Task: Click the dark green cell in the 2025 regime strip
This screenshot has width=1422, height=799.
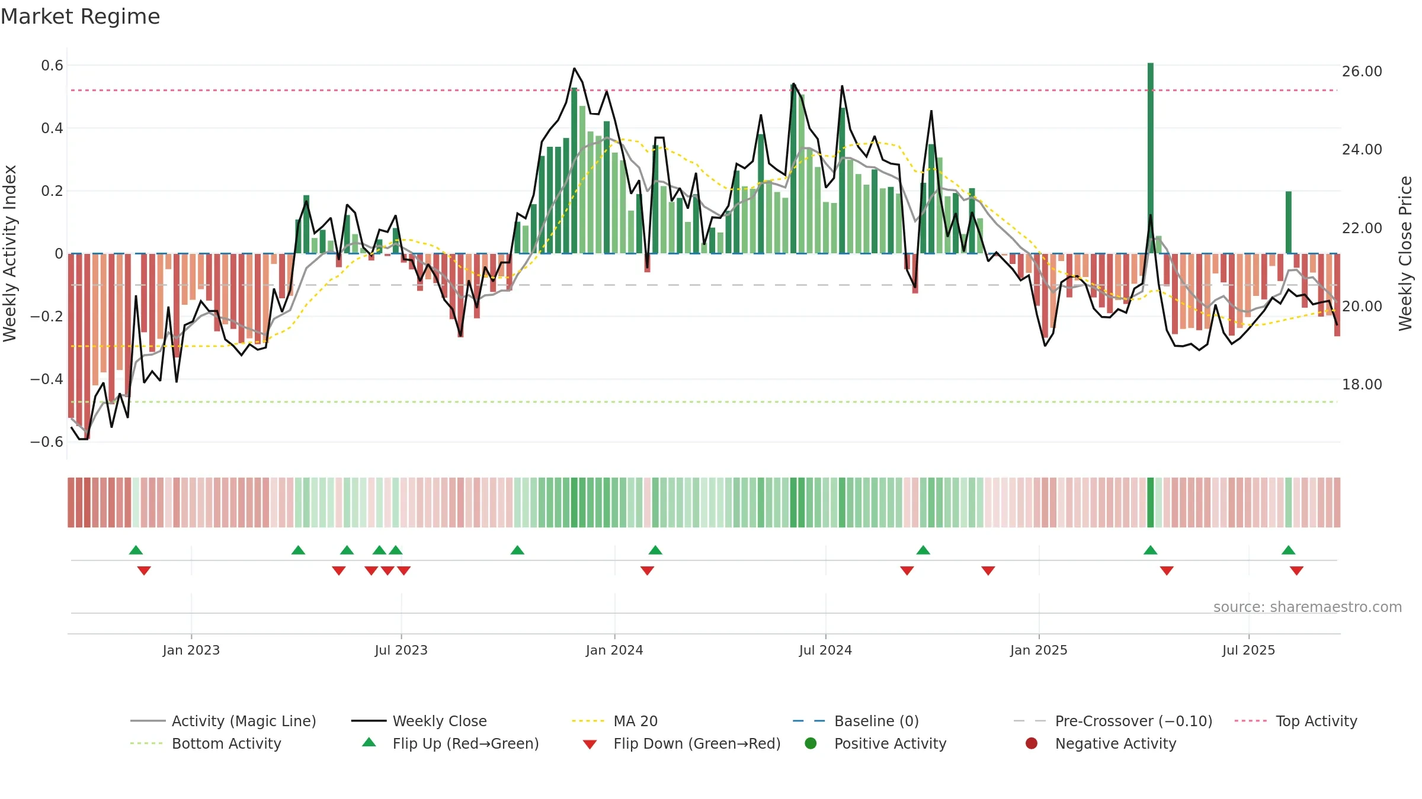Action: 1151,502
